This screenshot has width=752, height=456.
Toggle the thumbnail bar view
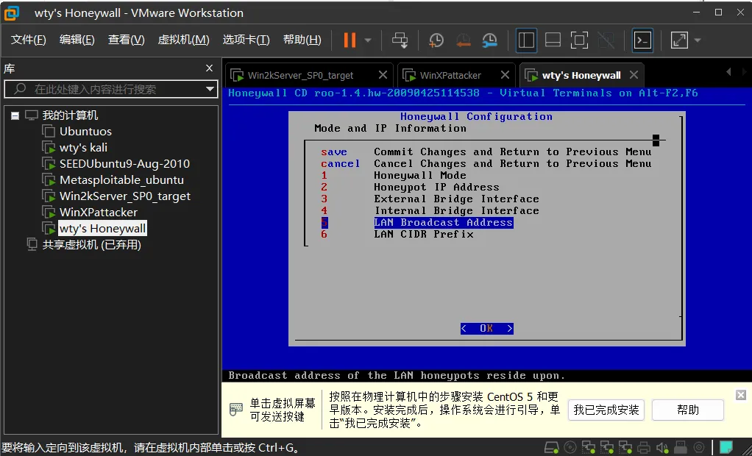coord(553,40)
